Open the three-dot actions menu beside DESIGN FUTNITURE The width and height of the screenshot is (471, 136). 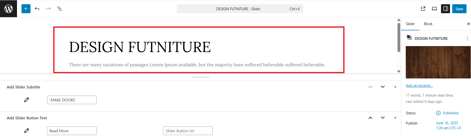[x=467, y=38]
